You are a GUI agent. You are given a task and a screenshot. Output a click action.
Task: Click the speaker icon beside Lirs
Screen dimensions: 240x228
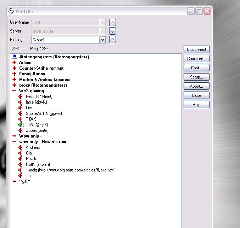coord(20,108)
